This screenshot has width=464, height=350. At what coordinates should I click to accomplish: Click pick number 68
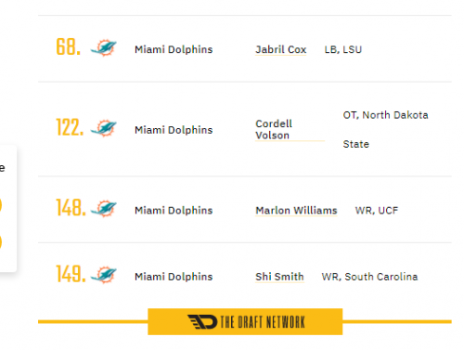(x=69, y=47)
